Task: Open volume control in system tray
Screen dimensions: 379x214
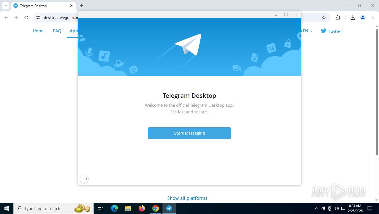Action: [x=336, y=208]
